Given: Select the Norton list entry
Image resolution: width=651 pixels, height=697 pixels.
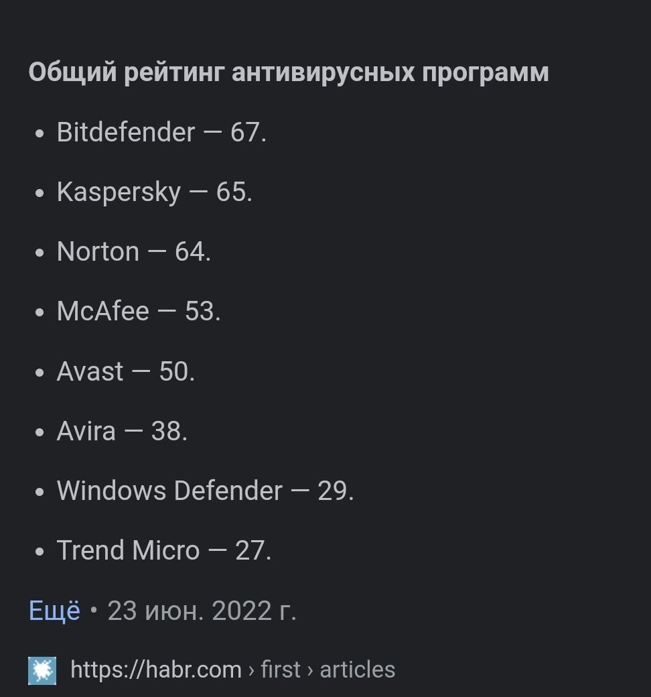Looking at the screenshot, I should (x=134, y=251).
